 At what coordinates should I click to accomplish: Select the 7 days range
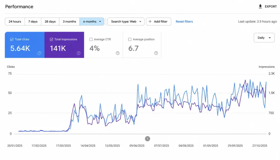(33, 21)
